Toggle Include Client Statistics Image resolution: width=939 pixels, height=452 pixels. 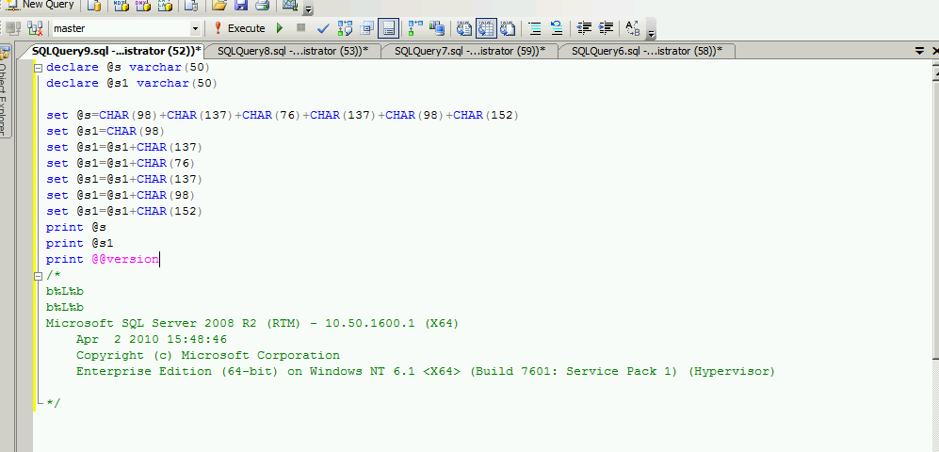[437, 27]
